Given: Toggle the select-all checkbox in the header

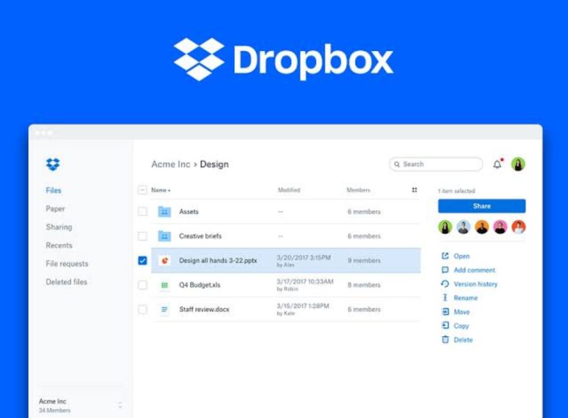Looking at the screenshot, I should pyautogui.click(x=143, y=190).
